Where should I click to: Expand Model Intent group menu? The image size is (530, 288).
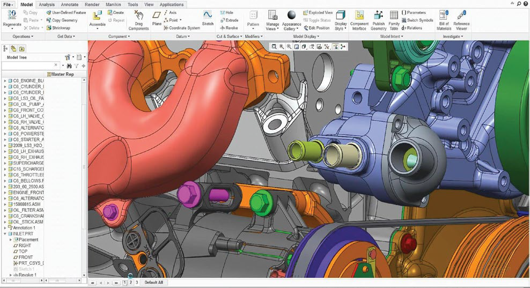pyautogui.click(x=392, y=36)
